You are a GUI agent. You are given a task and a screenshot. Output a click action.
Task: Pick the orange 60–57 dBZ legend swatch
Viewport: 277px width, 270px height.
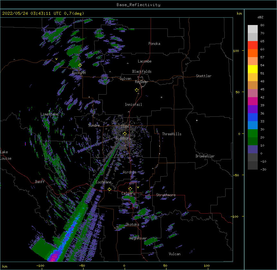[x=253, y=53]
